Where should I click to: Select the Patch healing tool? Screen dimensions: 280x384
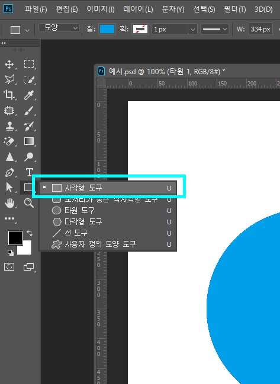9,111
